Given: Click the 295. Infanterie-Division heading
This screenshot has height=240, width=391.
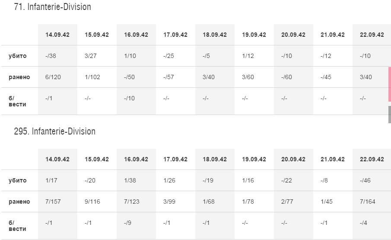Looking at the screenshot, I should pos(54,131).
